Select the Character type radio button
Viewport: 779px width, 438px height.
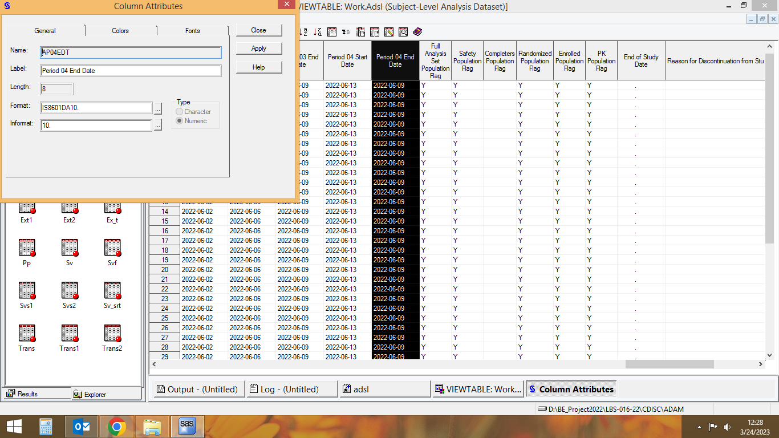[x=180, y=112]
